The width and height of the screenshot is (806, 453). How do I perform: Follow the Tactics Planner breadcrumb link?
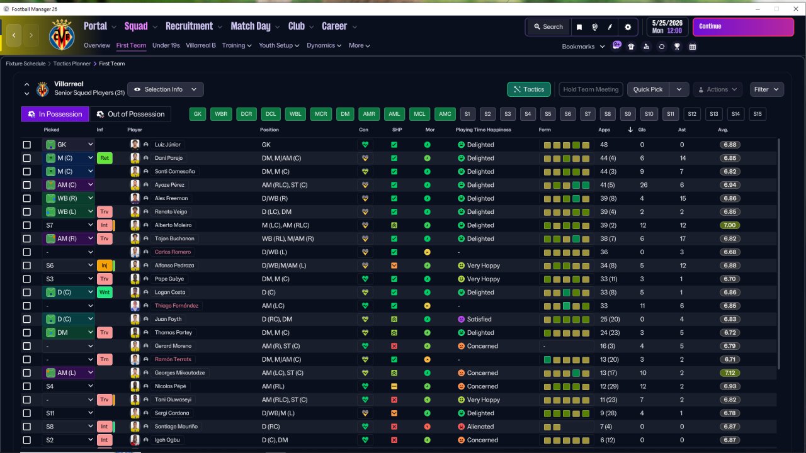pos(72,64)
